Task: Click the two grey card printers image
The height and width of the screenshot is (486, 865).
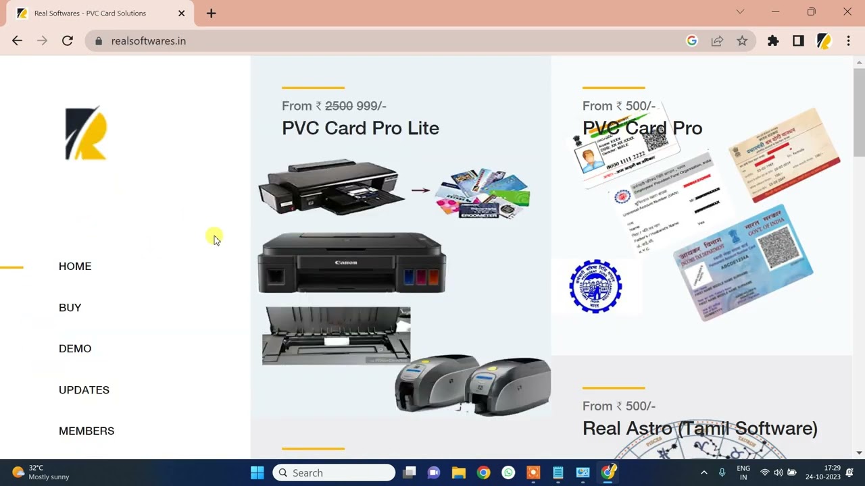Action: pyautogui.click(x=473, y=384)
